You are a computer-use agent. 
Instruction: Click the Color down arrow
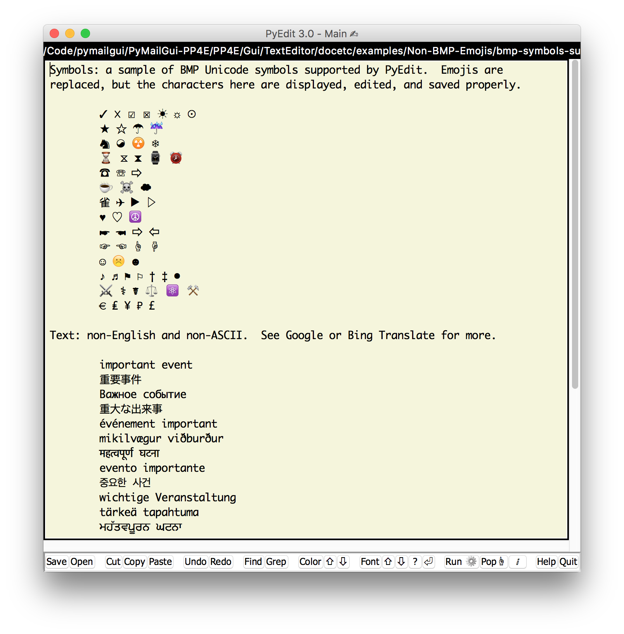343,562
